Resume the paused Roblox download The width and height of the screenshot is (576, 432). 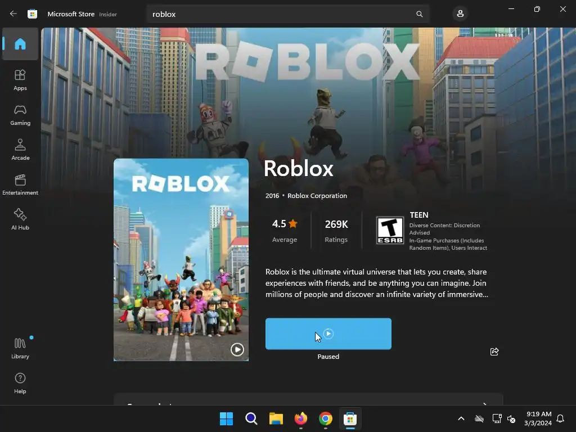[328, 334]
